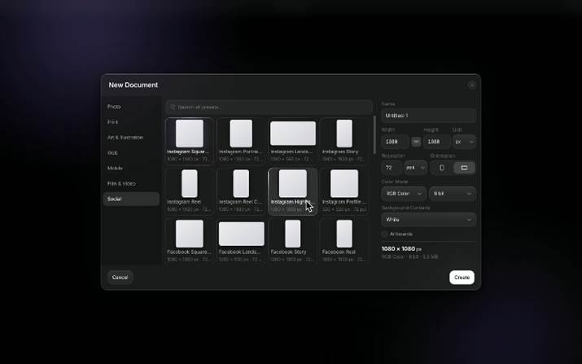582x364 pixels.
Task: Select the Facebook Square preset
Action: coord(190,241)
